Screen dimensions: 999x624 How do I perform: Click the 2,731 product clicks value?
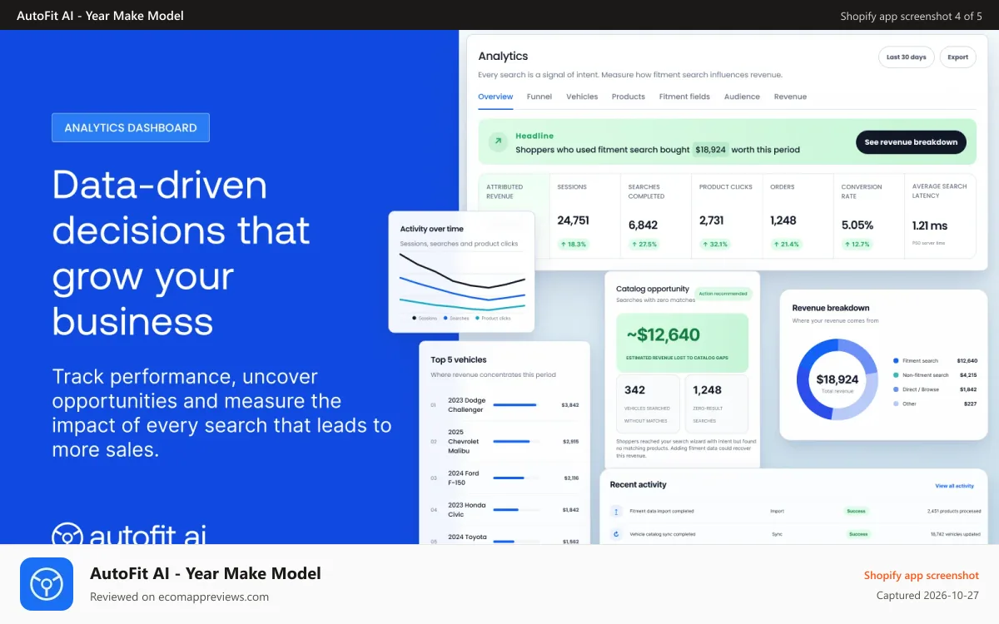[x=713, y=220]
